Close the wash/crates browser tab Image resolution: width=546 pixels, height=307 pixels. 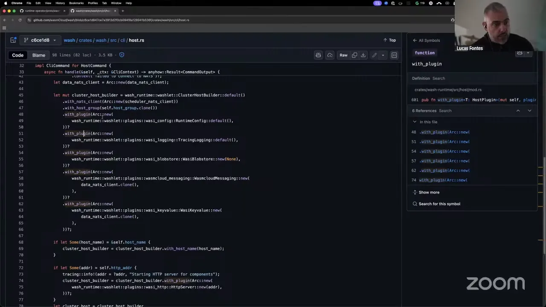(115, 11)
